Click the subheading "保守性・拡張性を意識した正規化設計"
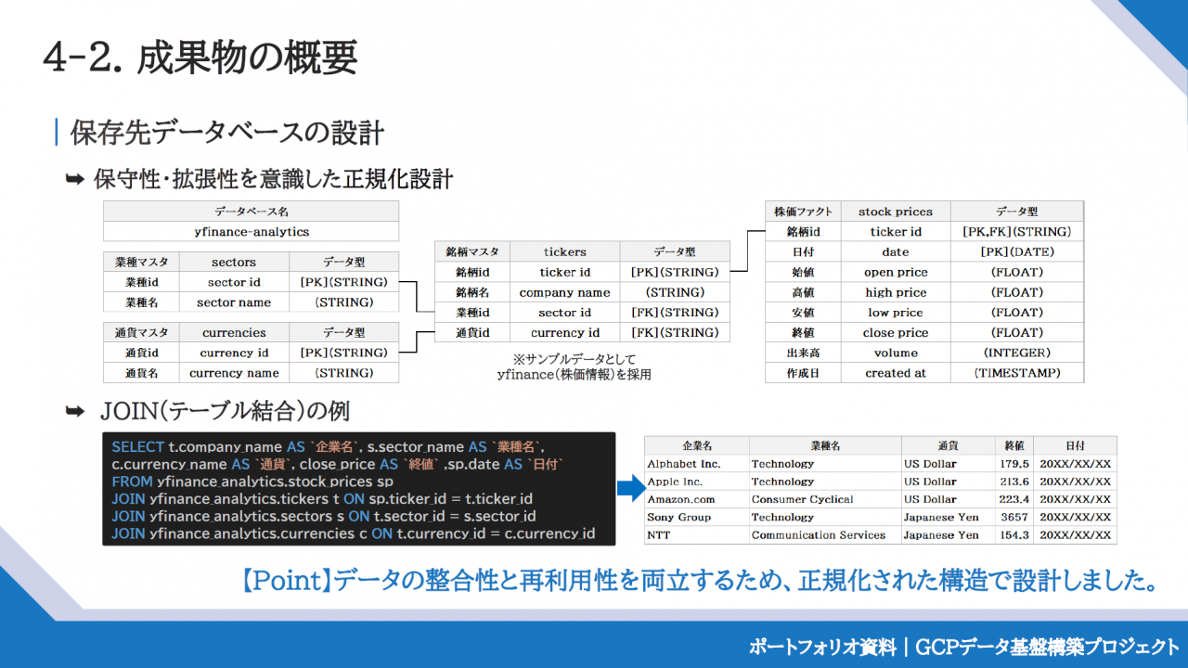This screenshot has width=1188, height=668. pyautogui.click(x=274, y=179)
